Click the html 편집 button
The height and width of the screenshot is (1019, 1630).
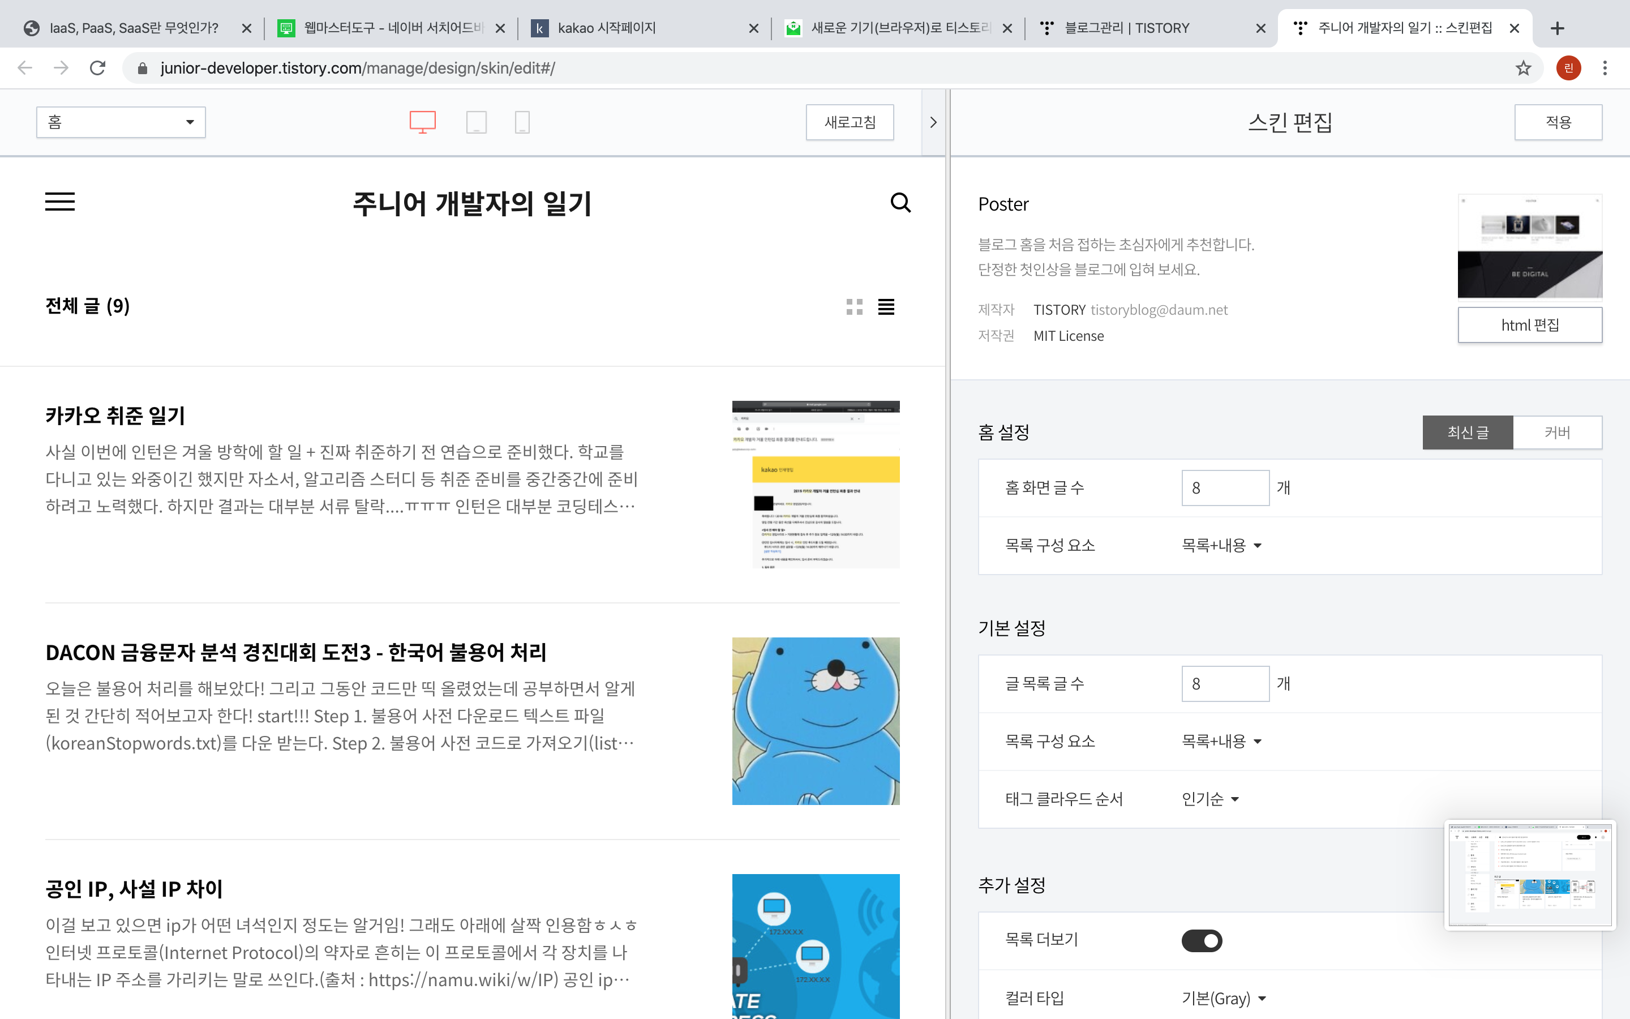pos(1529,325)
